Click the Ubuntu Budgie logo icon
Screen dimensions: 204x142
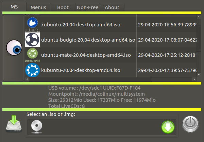tap(33, 40)
